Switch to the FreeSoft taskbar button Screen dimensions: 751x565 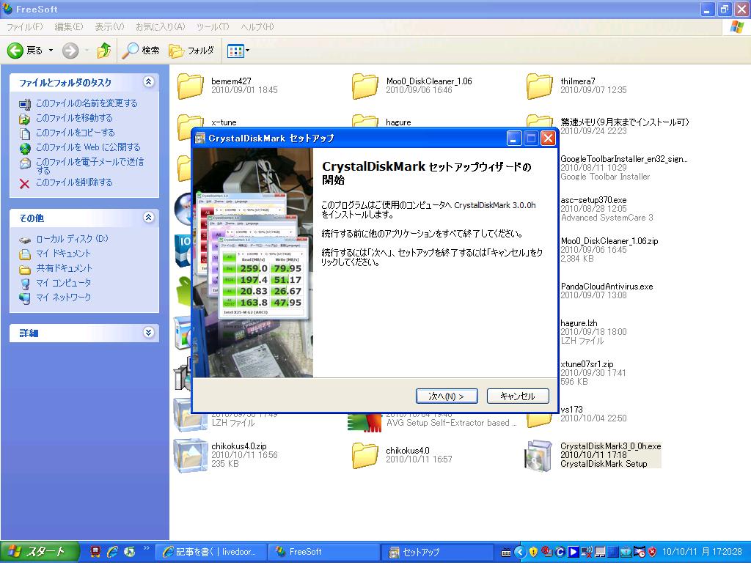pyautogui.click(x=323, y=552)
